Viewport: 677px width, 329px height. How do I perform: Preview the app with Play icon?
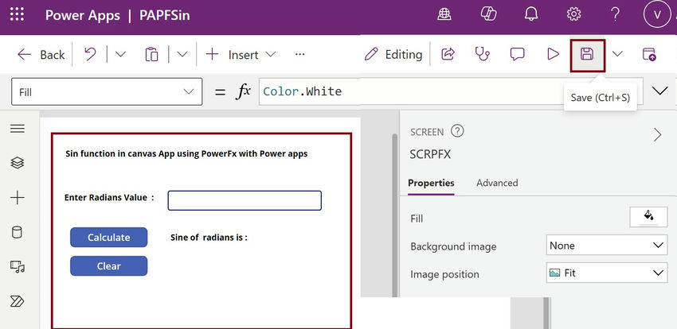pos(553,54)
